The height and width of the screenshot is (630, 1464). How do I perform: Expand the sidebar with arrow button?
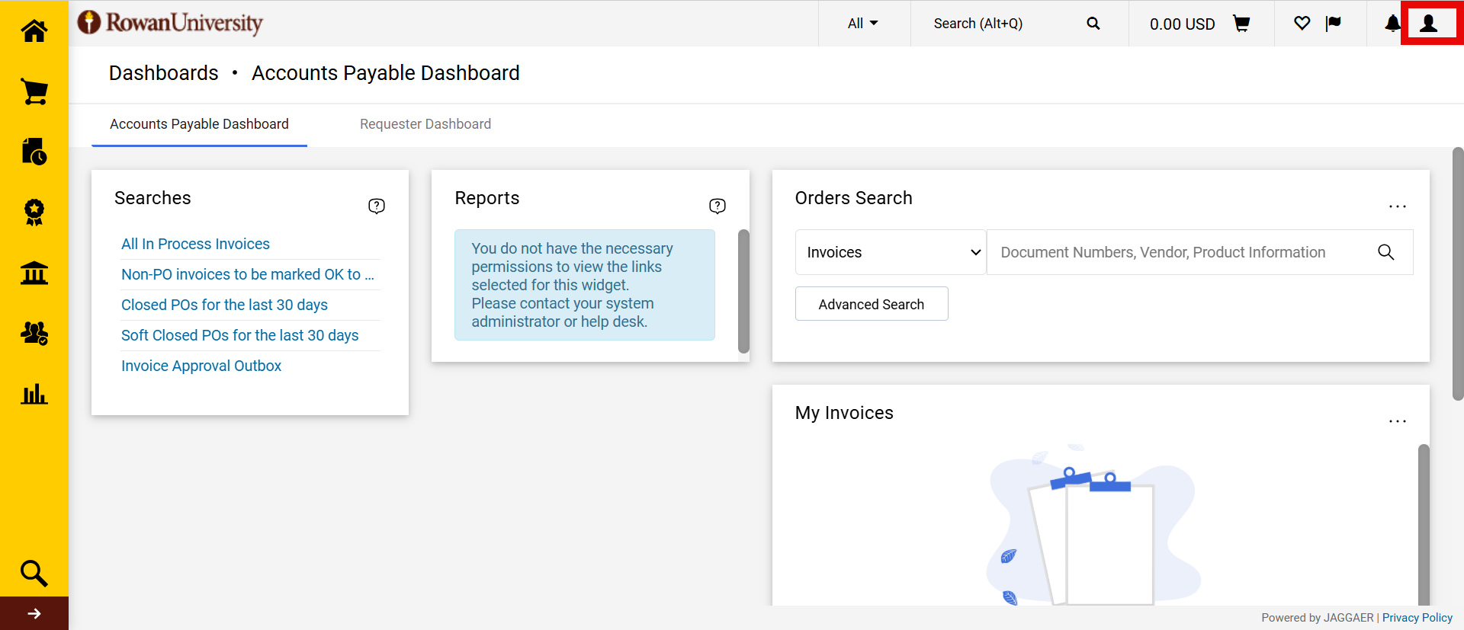[34, 613]
